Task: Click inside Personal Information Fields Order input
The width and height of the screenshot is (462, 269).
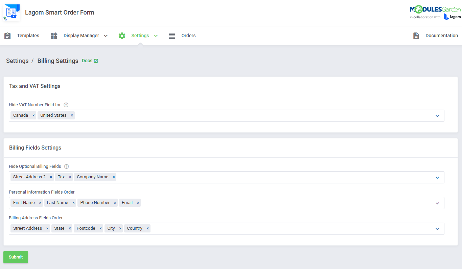Action: tap(227, 203)
